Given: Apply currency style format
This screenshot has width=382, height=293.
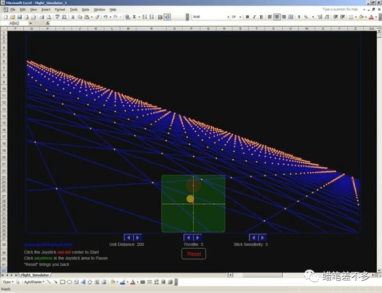Looking at the screenshot, I should pos(299,17).
